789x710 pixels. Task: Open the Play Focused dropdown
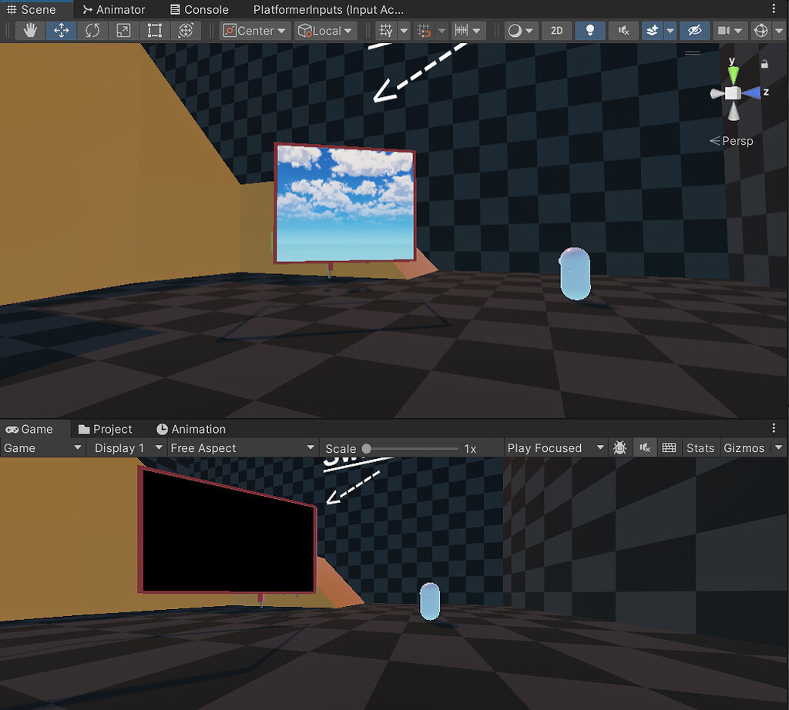555,447
